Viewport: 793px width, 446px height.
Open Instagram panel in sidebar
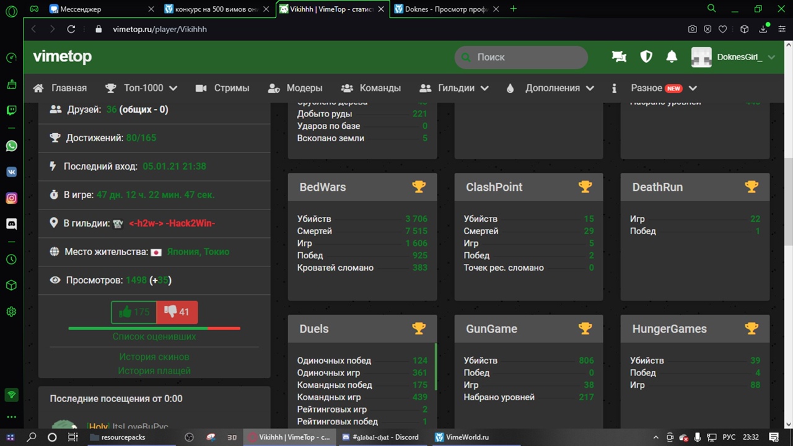point(11,198)
